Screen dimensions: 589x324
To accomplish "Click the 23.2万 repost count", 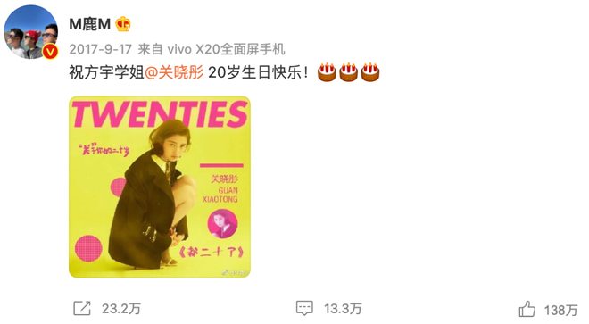I will point(121,309).
